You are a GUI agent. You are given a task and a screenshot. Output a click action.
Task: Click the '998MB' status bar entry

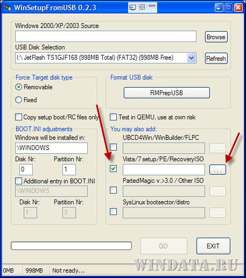tap(34, 270)
